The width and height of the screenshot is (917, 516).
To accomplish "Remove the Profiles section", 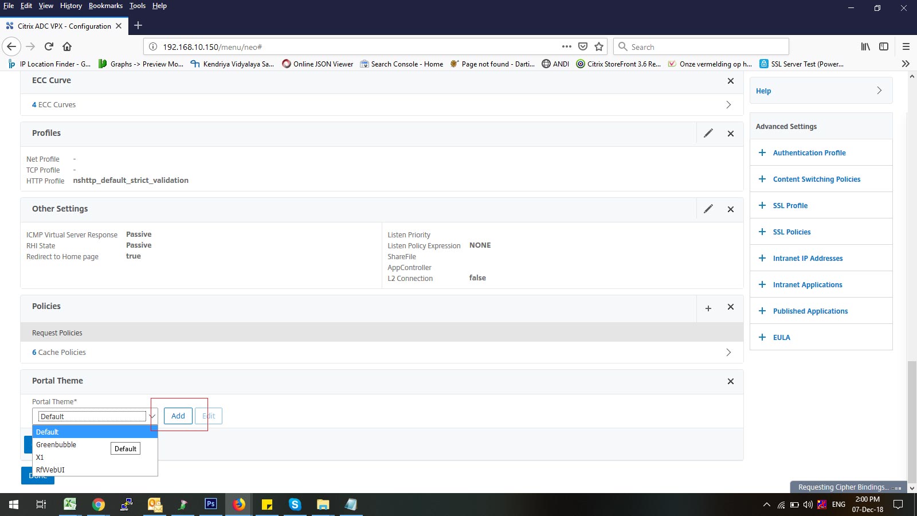I will pos(731,134).
